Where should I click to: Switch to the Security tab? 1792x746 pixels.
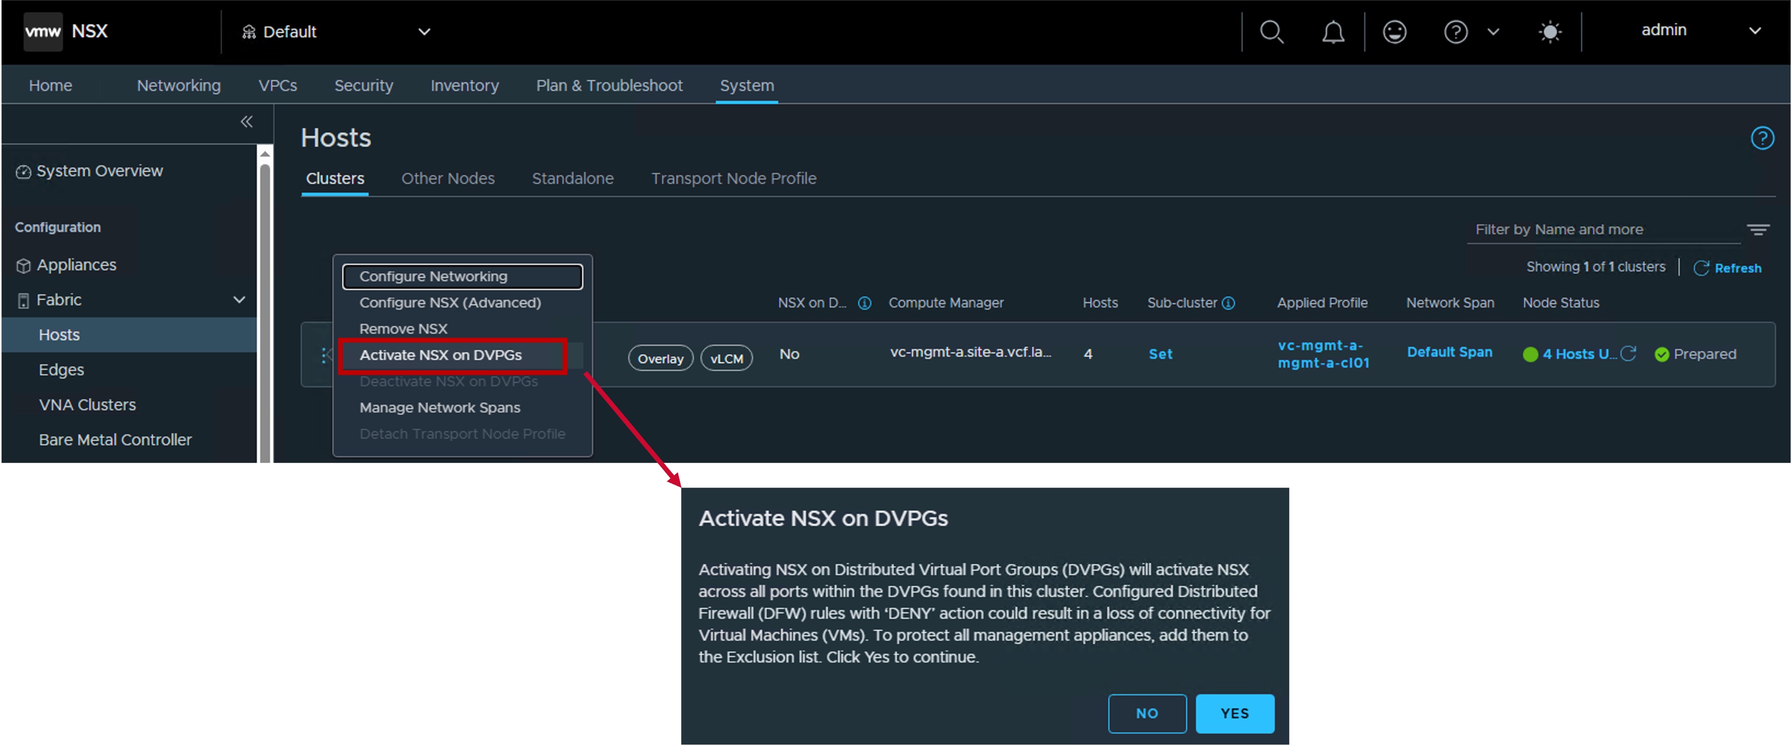point(364,85)
